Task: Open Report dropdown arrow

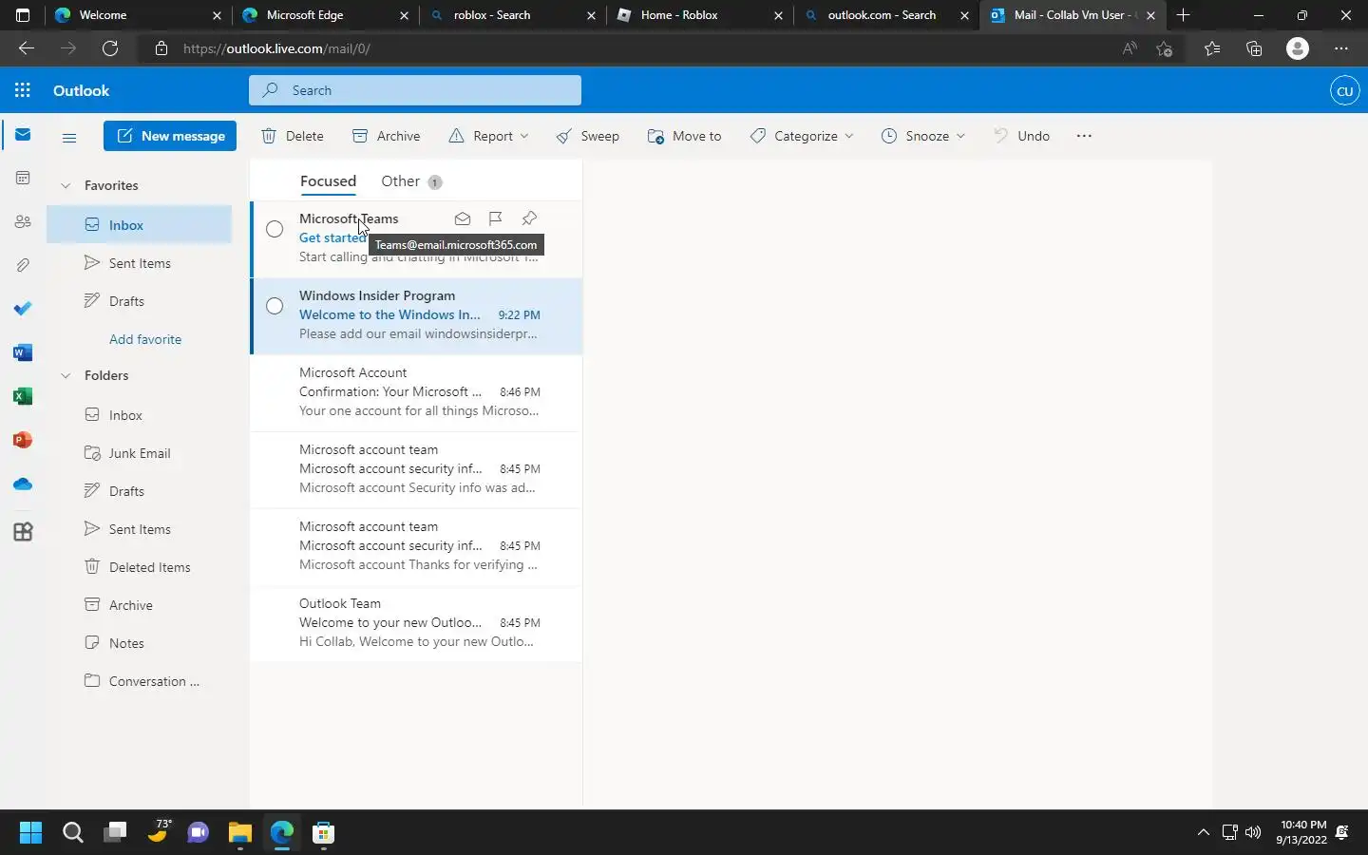Action: pyautogui.click(x=524, y=136)
